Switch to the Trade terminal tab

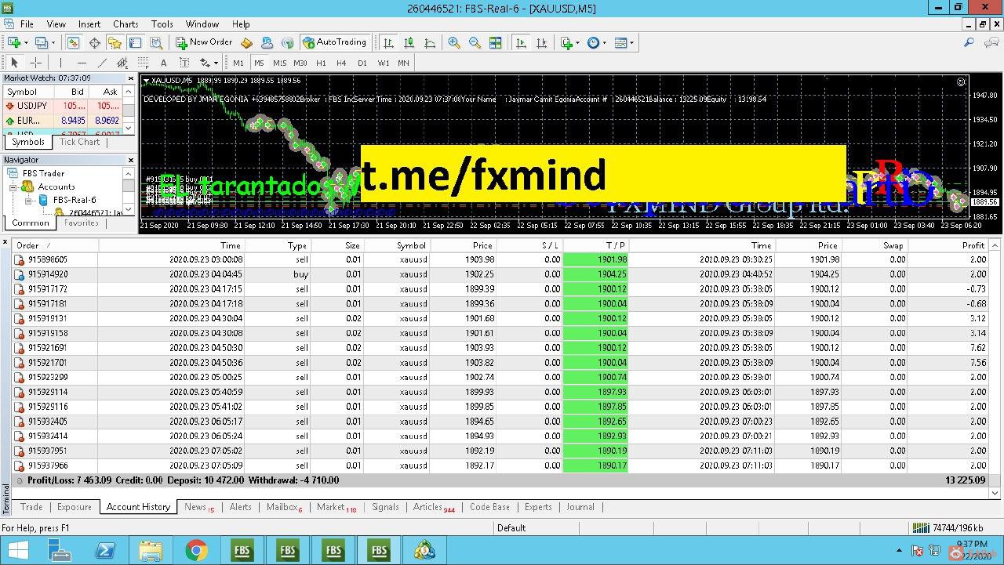(x=31, y=507)
